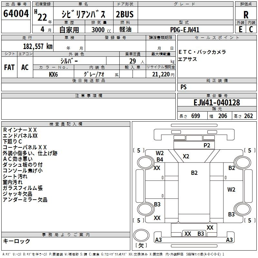
Task: Click the mileage 182,557 km
Action: click(x=38, y=46)
